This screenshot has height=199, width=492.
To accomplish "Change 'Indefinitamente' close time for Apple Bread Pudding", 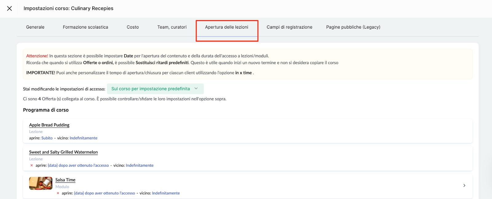I will [x=83, y=138].
